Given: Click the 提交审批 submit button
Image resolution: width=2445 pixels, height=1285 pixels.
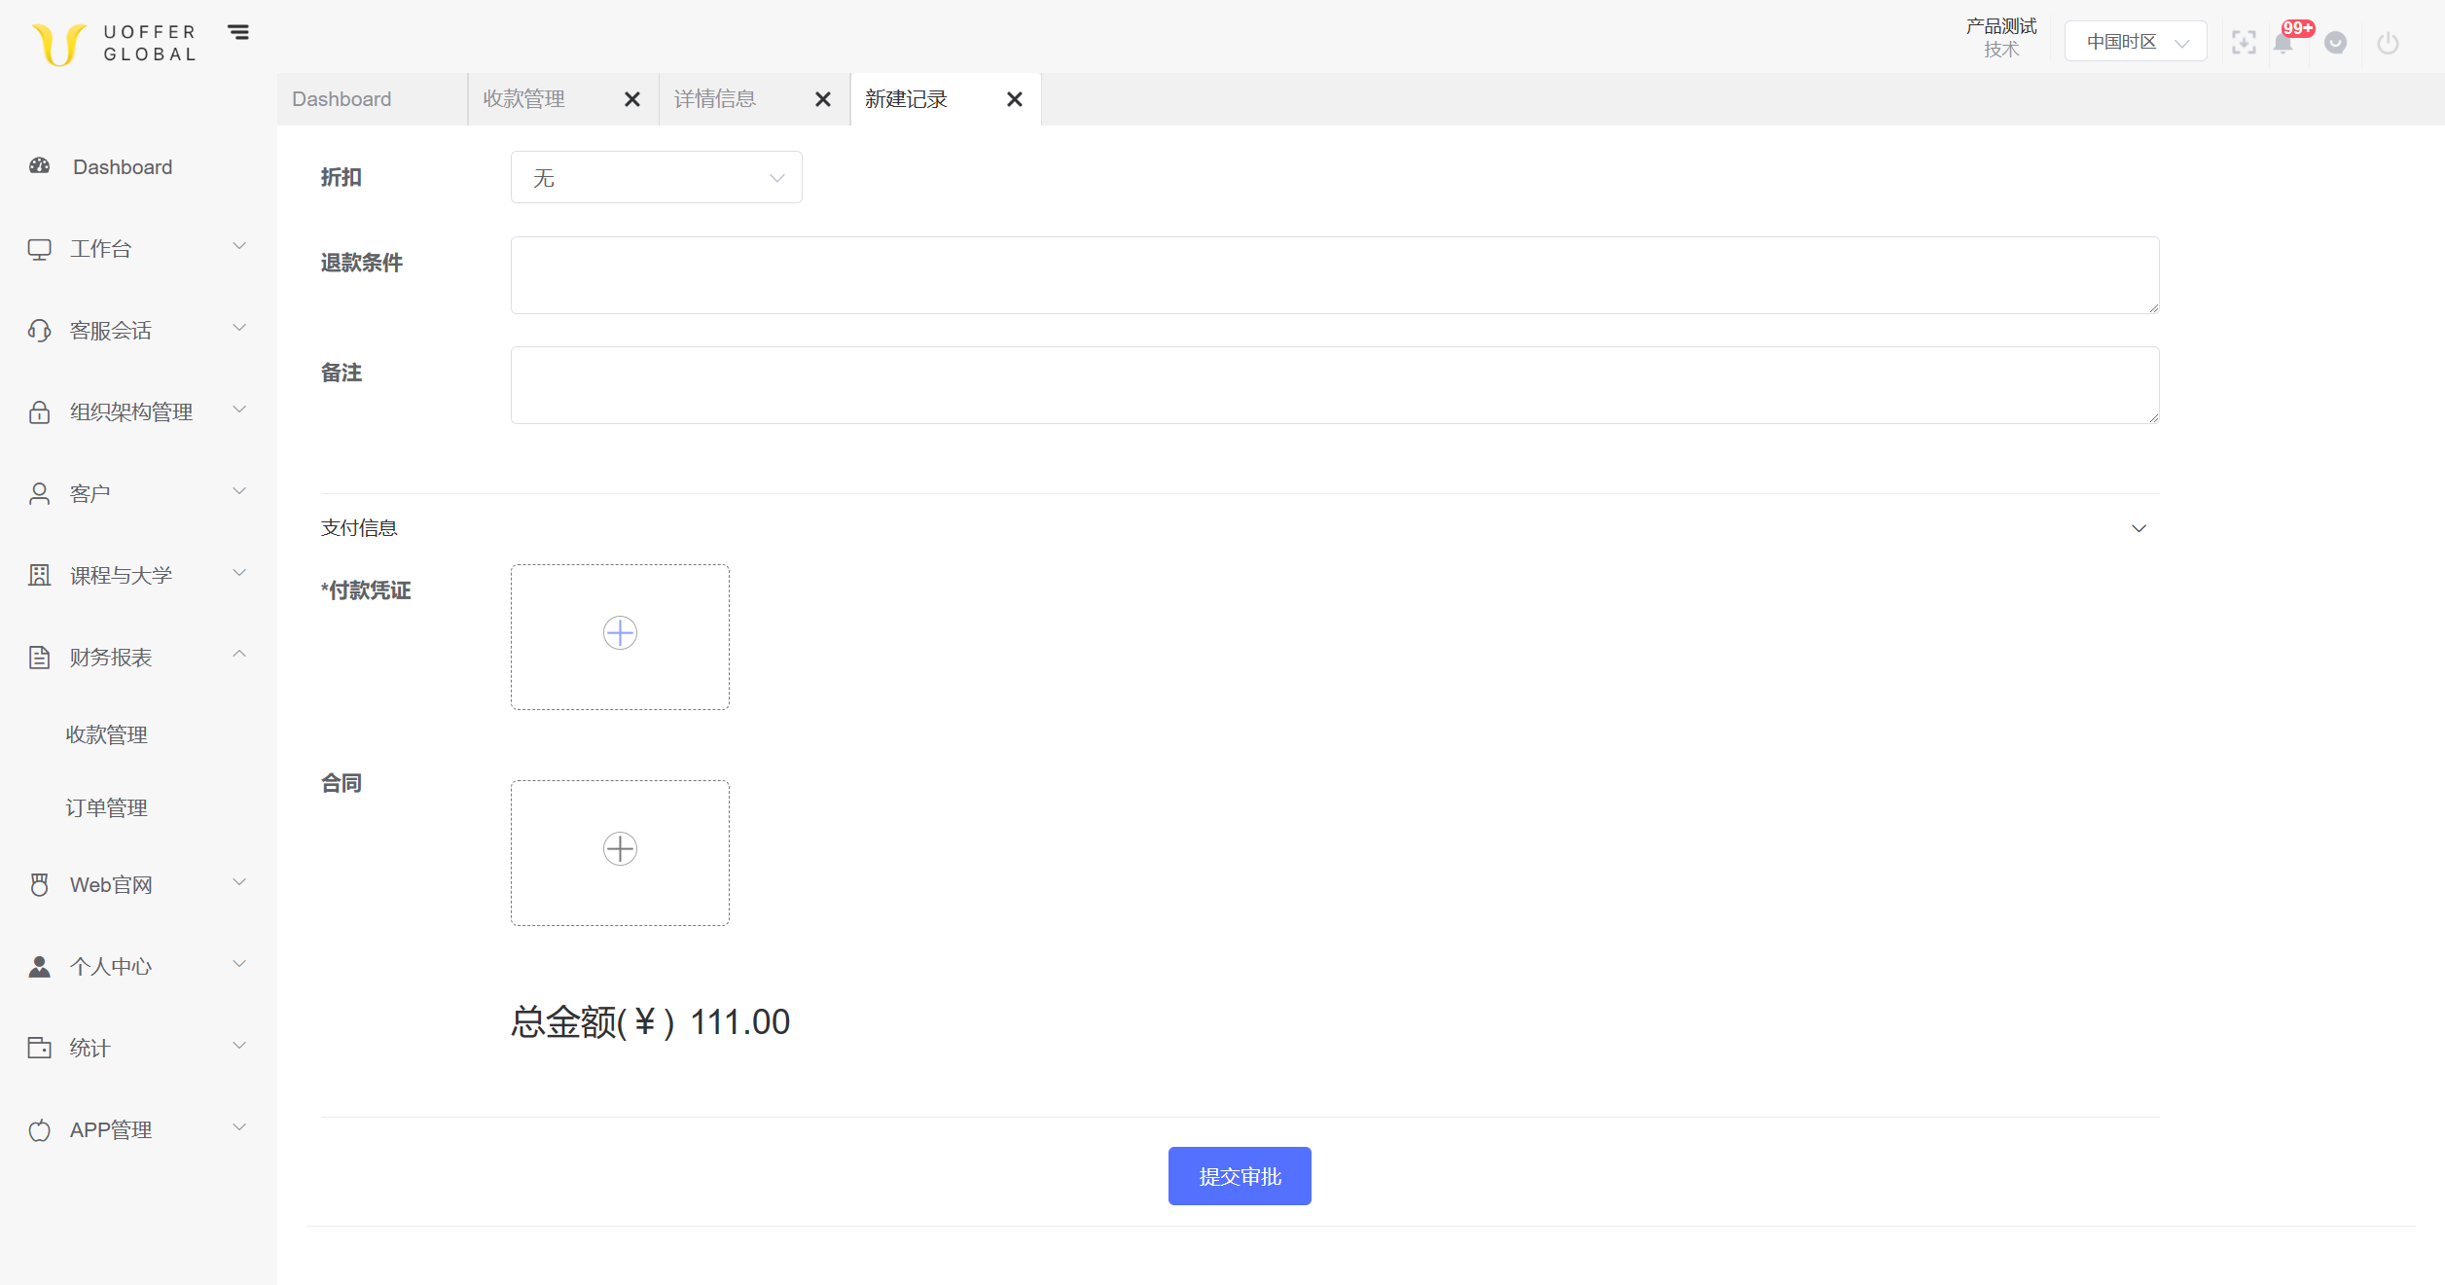Looking at the screenshot, I should (1239, 1176).
